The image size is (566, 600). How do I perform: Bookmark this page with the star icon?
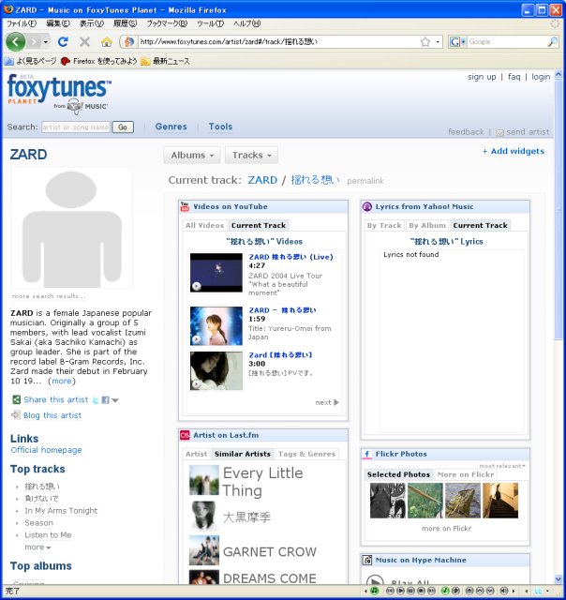(x=425, y=41)
